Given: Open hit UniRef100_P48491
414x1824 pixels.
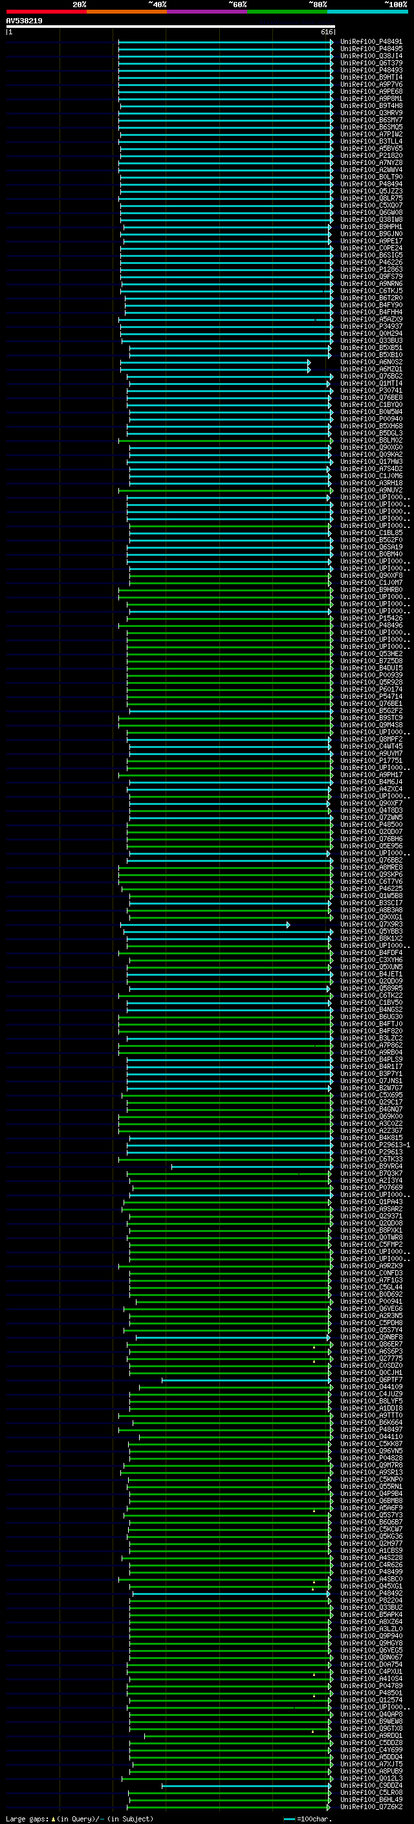Looking at the screenshot, I should 371,42.
